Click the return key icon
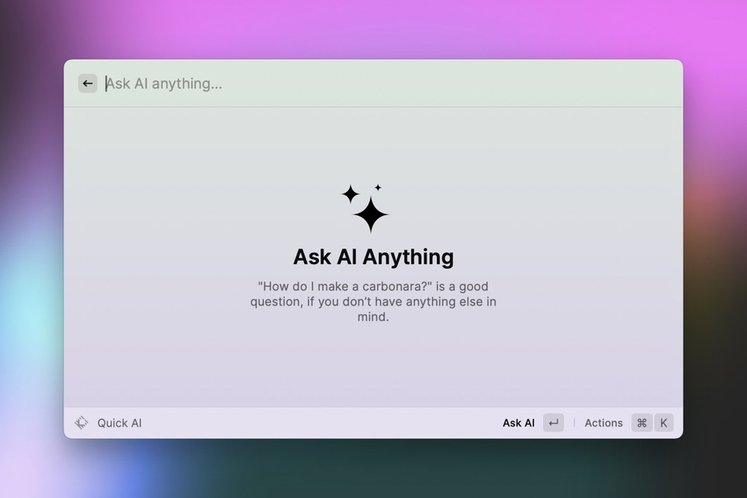This screenshot has width=747, height=498. (554, 423)
